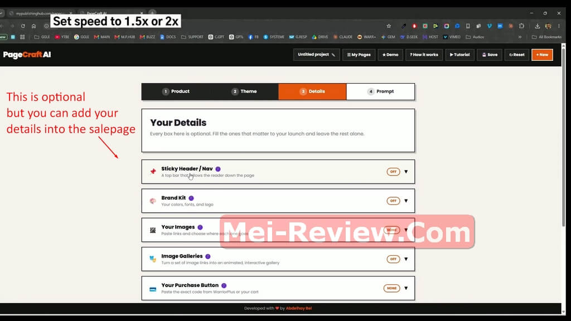Click the palette icon of Brand Kit
This screenshot has width=571, height=321.
(153, 201)
